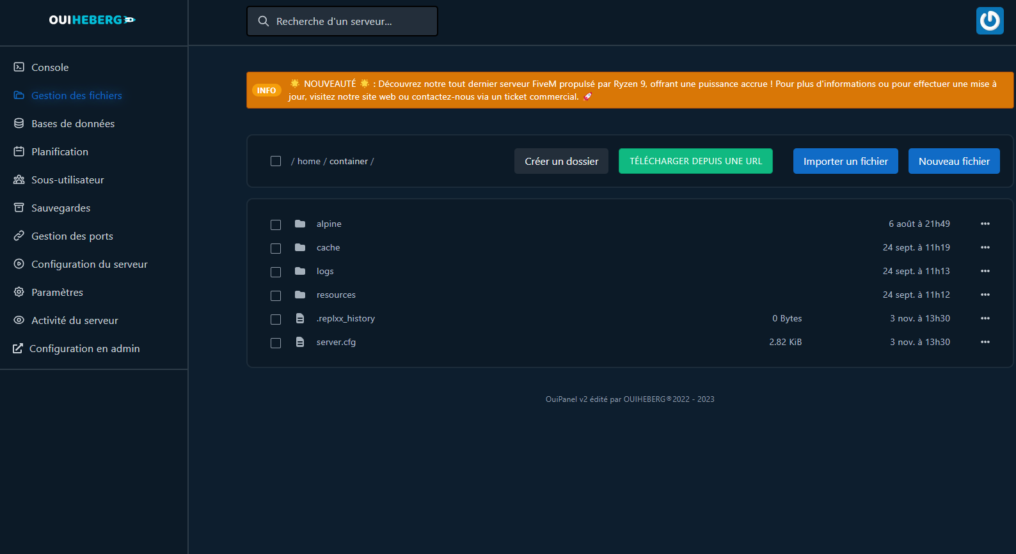Click Télécharger depuis une URL button
Viewport: 1016px width, 554px height.
(x=695, y=161)
